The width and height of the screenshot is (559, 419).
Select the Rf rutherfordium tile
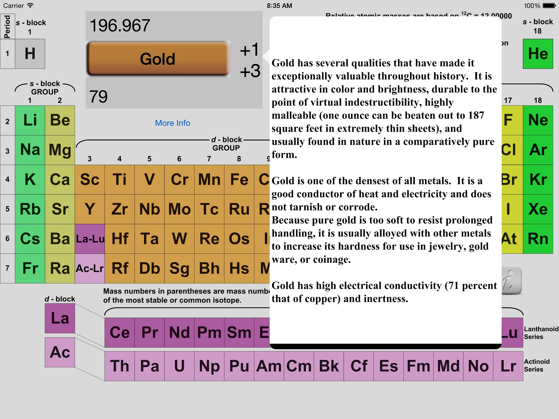click(x=120, y=268)
